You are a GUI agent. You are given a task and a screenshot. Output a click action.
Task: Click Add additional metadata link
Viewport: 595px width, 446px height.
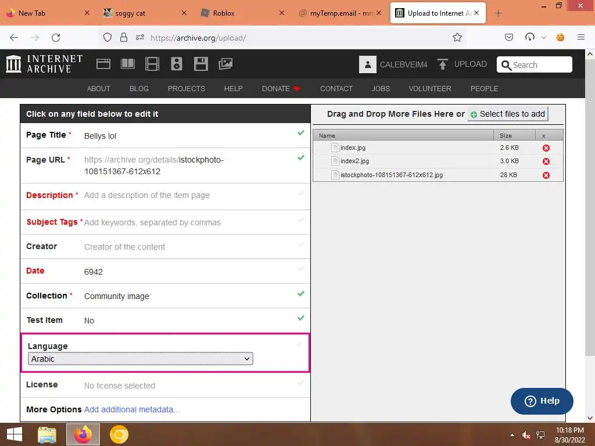pyautogui.click(x=132, y=409)
